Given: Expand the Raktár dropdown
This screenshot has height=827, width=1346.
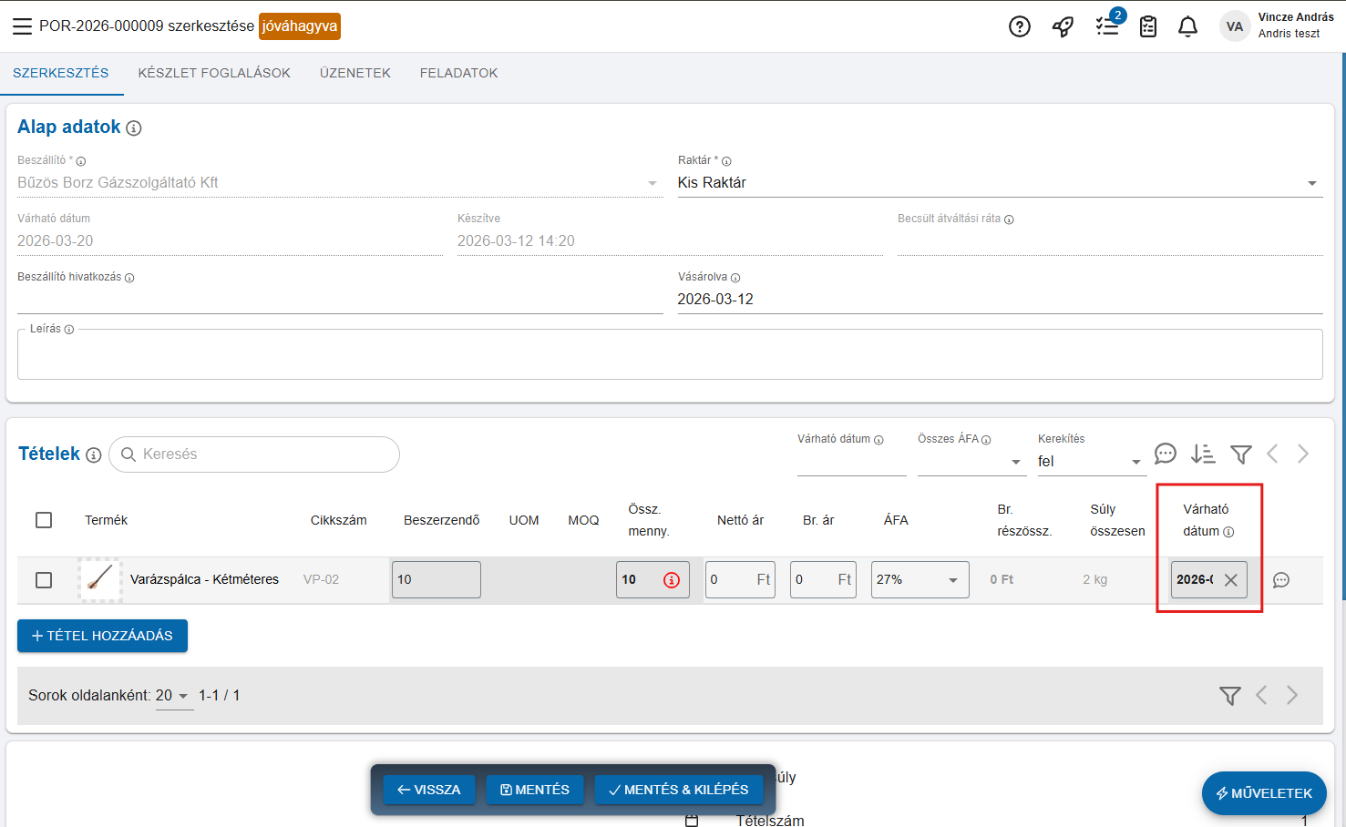Looking at the screenshot, I should click(1311, 183).
